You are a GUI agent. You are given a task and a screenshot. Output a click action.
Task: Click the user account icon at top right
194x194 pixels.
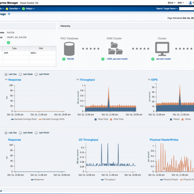[190, 3]
